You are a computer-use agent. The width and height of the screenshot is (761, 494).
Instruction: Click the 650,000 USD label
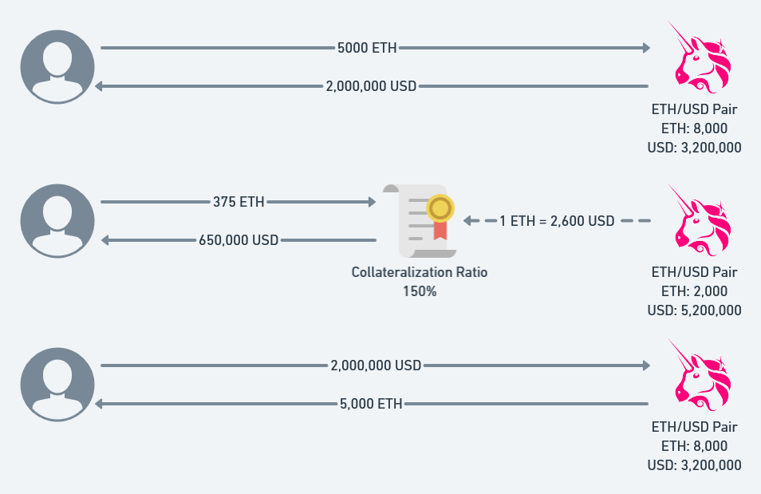pyautogui.click(x=239, y=239)
